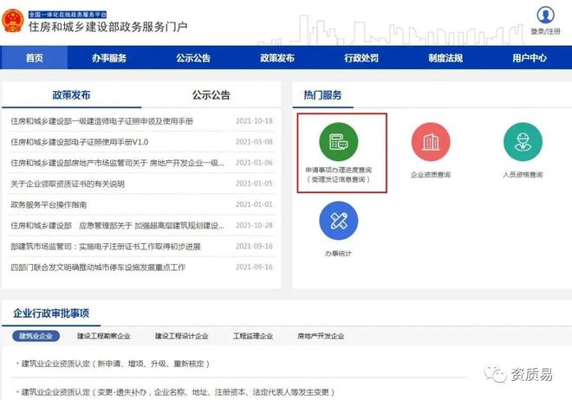Image resolution: width=572 pixels, height=400 pixels.
Task: Click the 登录/注册 link
Action: (545, 32)
